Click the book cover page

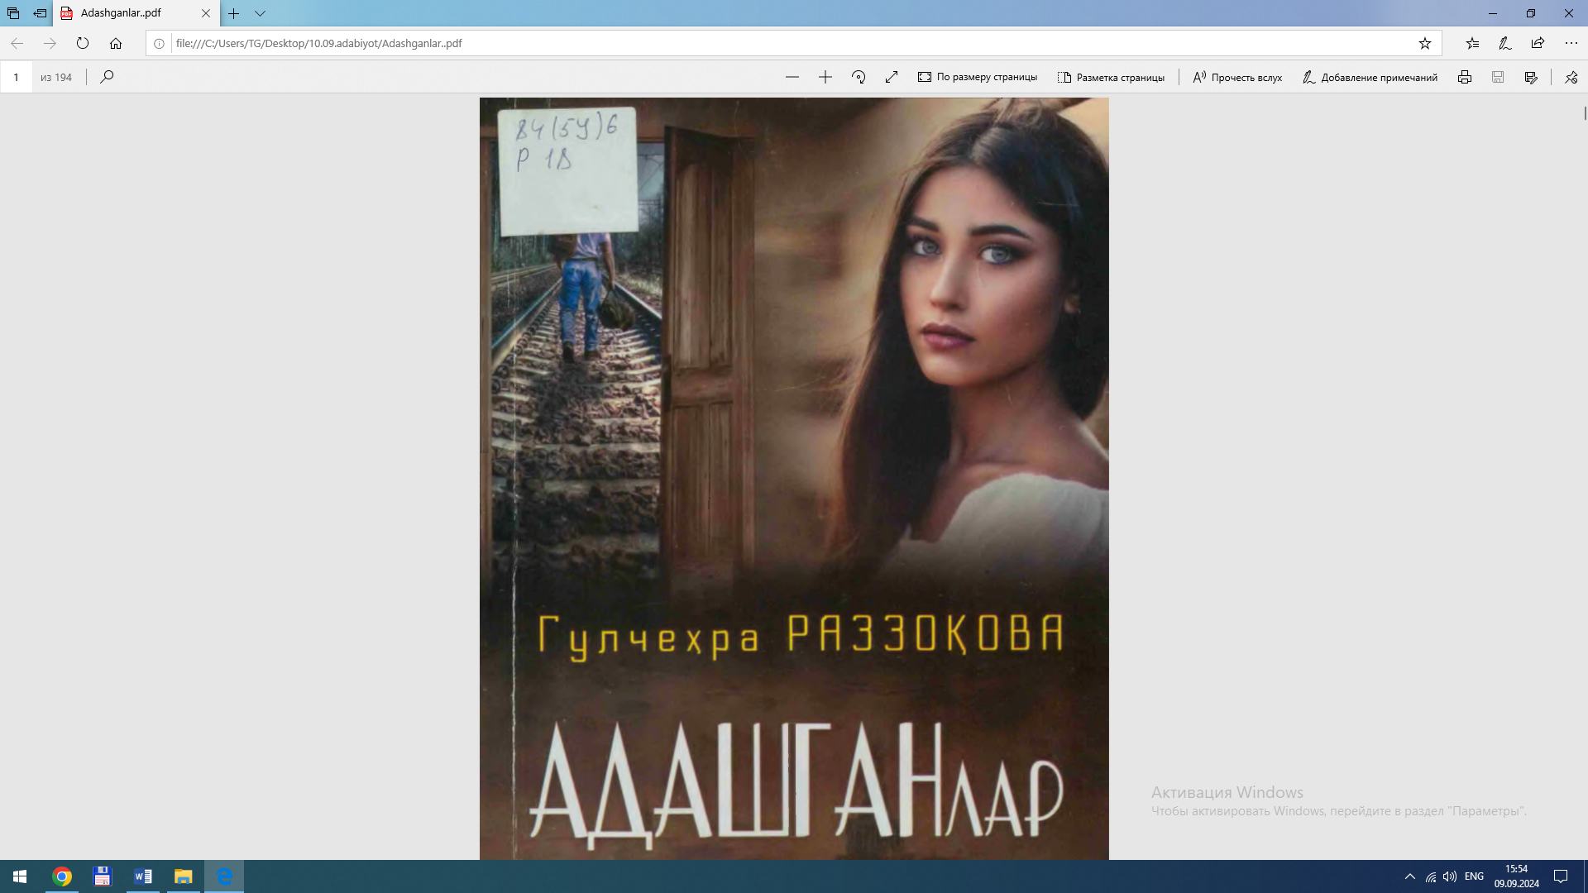794,478
